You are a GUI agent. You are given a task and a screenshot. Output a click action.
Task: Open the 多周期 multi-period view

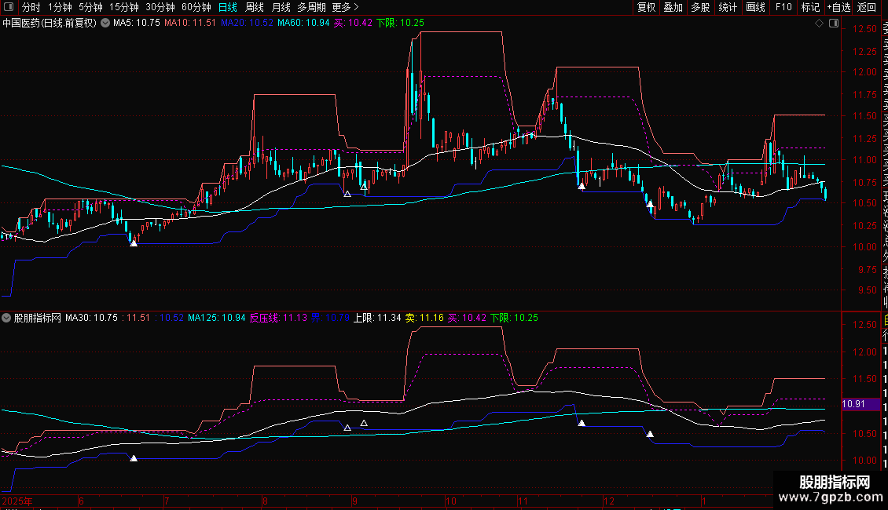coord(311,7)
